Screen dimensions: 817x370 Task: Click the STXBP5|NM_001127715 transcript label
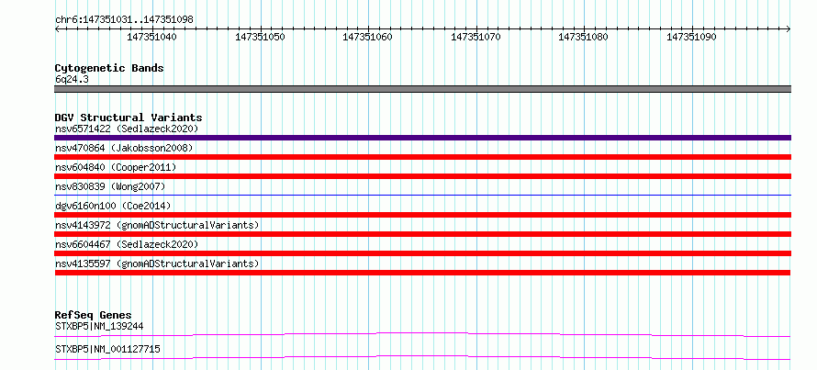click(107, 349)
